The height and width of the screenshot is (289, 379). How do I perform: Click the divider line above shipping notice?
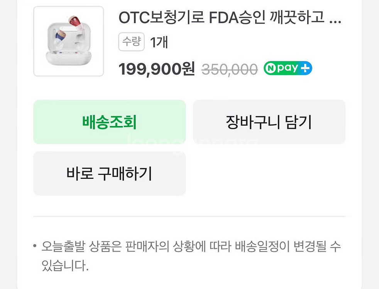coord(189,217)
